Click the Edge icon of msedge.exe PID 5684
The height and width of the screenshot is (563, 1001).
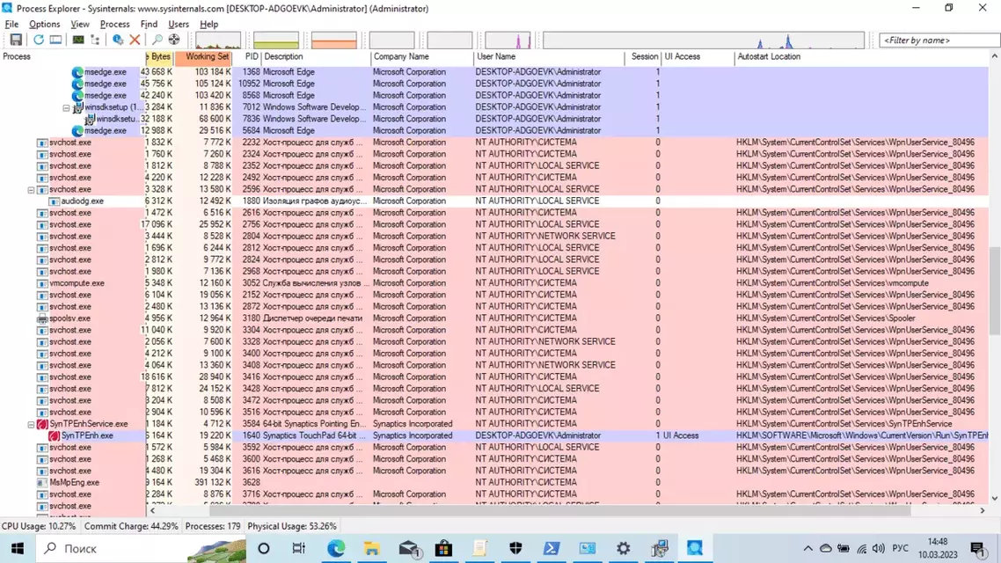[x=77, y=131]
